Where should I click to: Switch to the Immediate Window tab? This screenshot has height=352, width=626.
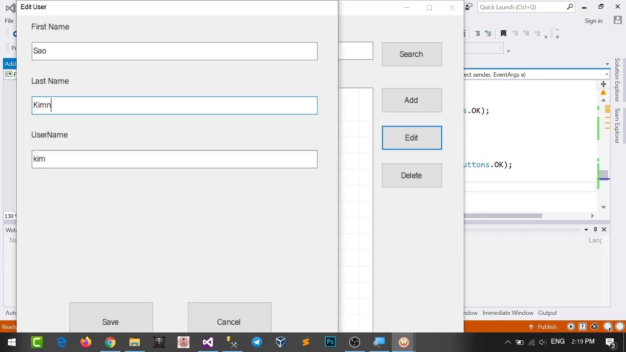[508, 313]
